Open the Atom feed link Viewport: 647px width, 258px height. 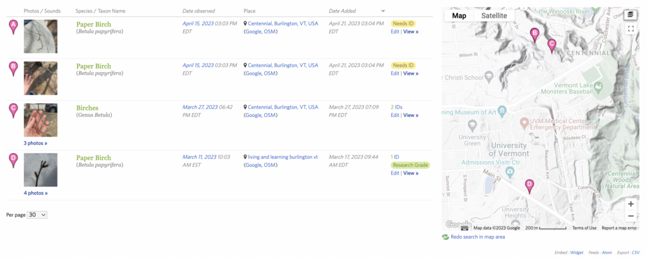[607, 252]
